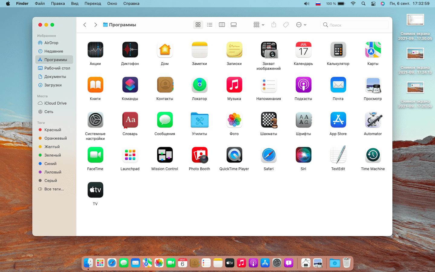Open the Вид menu
The height and width of the screenshot is (272, 435).
pyautogui.click(x=75, y=4)
